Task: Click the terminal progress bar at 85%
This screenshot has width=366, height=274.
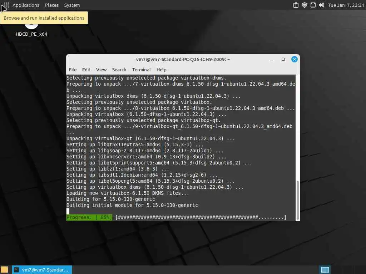Action: tap(176, 217)
